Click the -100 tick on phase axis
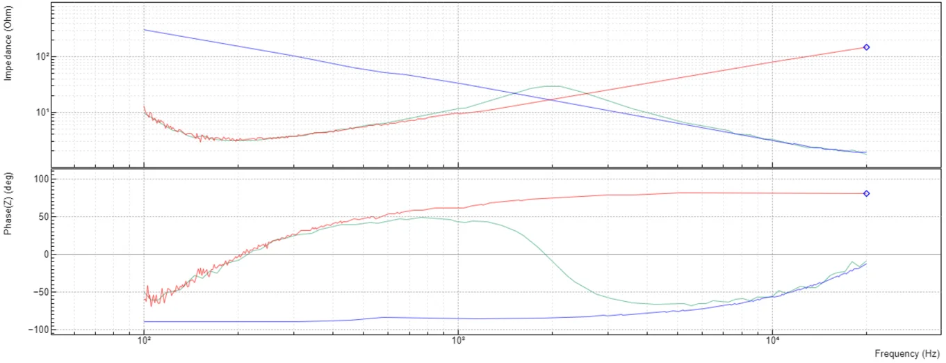Screen dimensions: 946x363 [38, 330]
